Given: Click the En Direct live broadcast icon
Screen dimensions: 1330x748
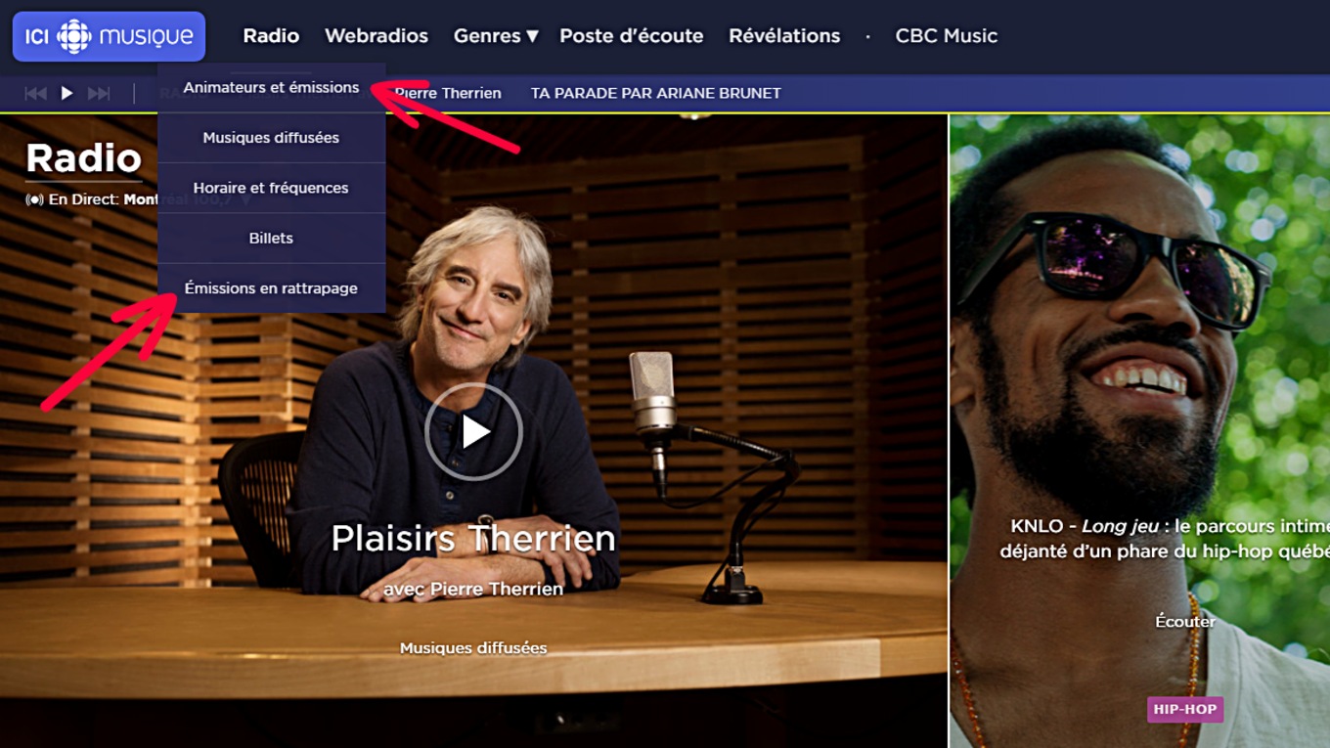Looking at the screenshot, I should point(34,199).
